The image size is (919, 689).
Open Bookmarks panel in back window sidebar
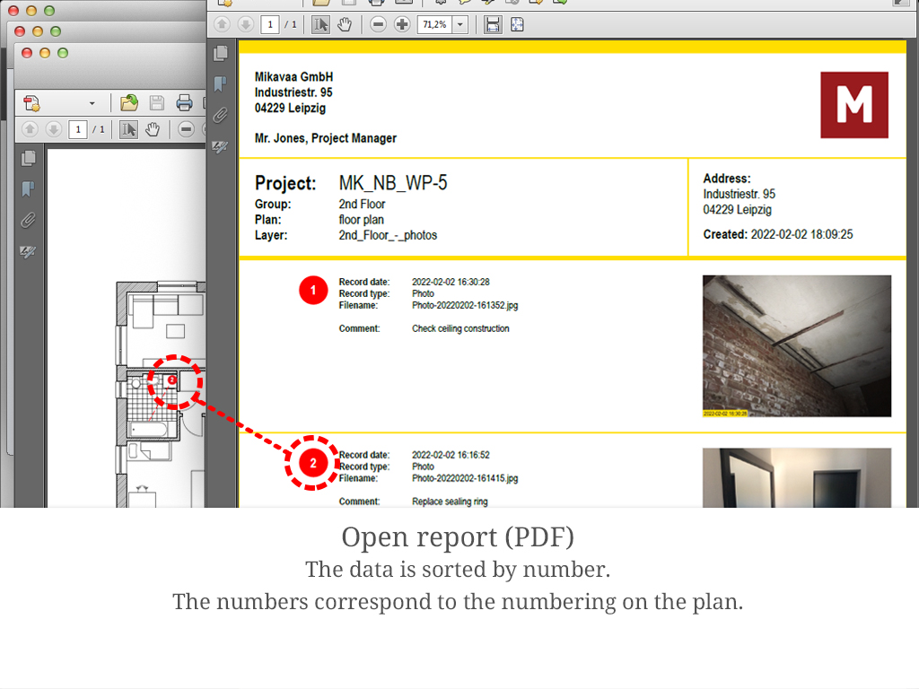[28, 189]
